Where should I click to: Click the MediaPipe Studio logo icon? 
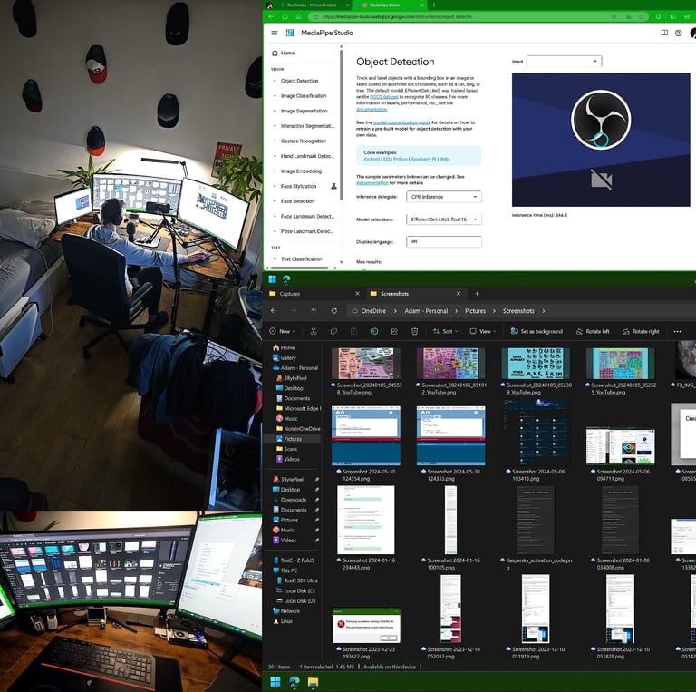point(290,33)
